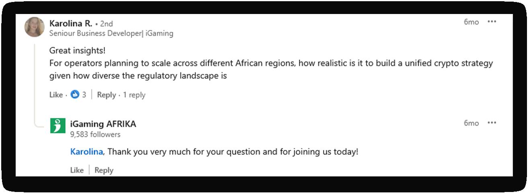Open more options on Karolina's comment

click(x=492, y=22)
